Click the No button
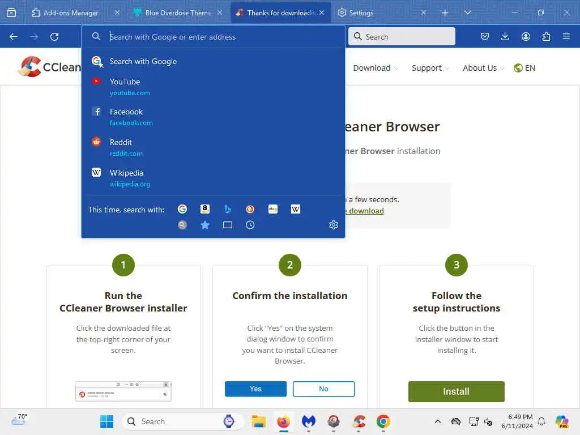 [x=323, y=389]
